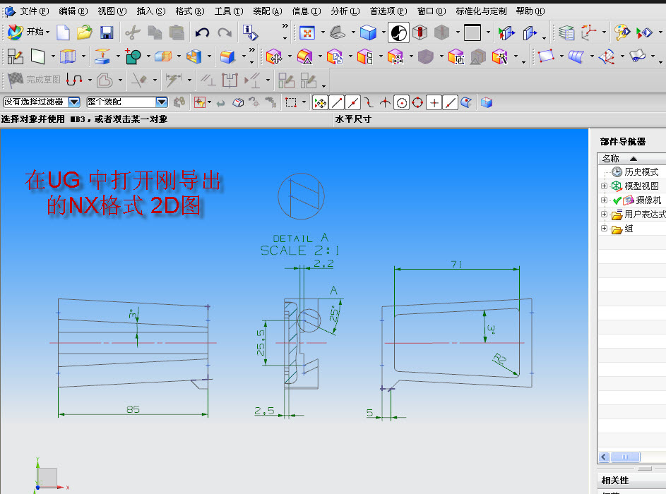The height and width of the screenshot is (494, 666).
Task: Toggle the point on curve snap icon
Action: click(450, 102)
